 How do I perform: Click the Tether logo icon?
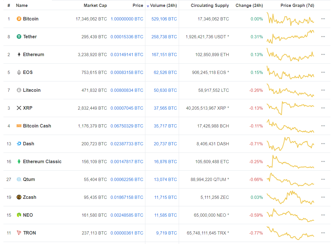19,37
